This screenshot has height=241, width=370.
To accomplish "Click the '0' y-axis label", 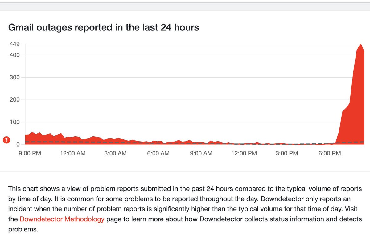I will (x=18, y=144).
